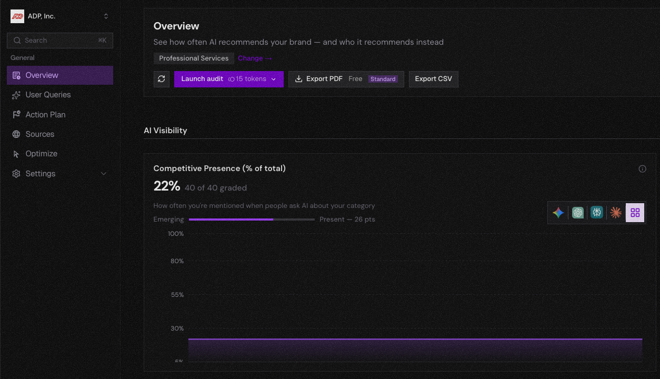This screenshot has height=379, width=660.
Task: Go to User Queries in sidebar
Action: (48, 95)
